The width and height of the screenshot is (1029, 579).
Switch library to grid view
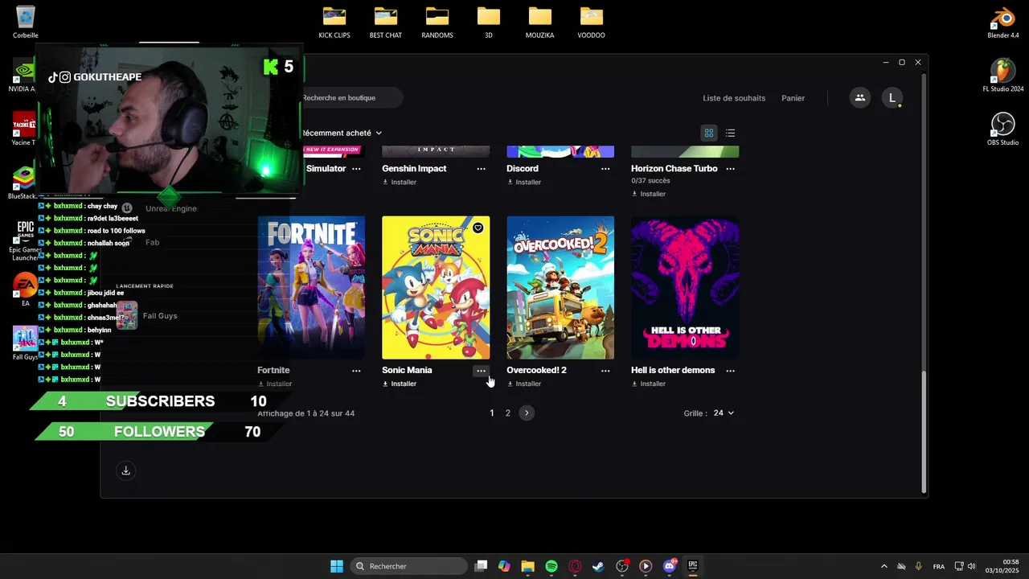pyautogui.click(x=709, y=133)
